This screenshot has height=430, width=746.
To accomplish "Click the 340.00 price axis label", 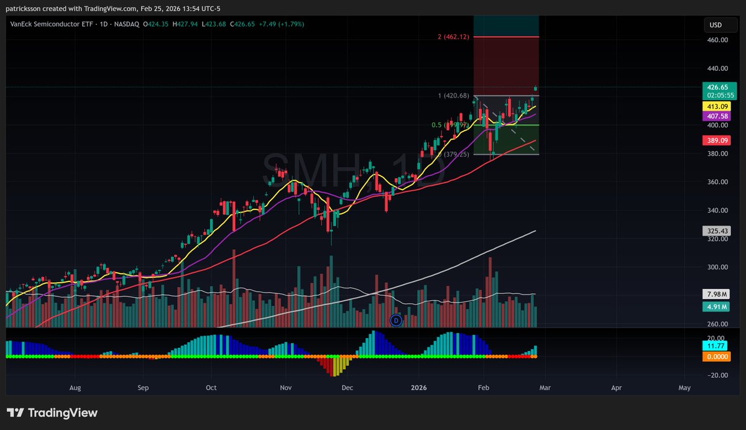I will point(718,211).
